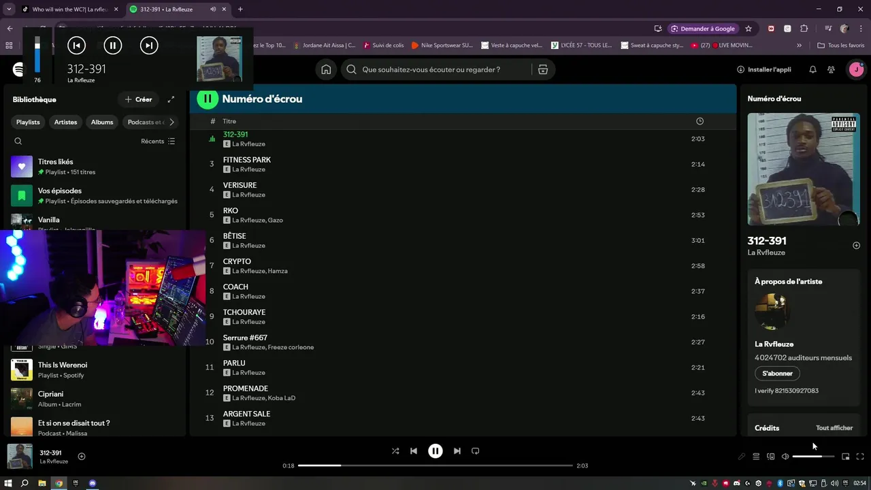Open Discord from the Windows taskbar

click(x=93, y=483)
